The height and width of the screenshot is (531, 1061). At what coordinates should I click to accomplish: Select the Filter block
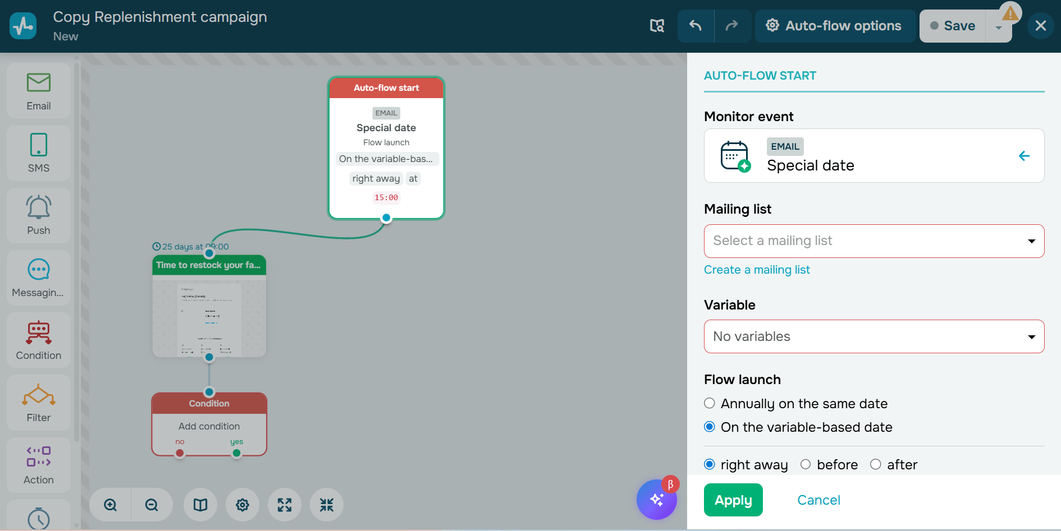coord(39,403)
